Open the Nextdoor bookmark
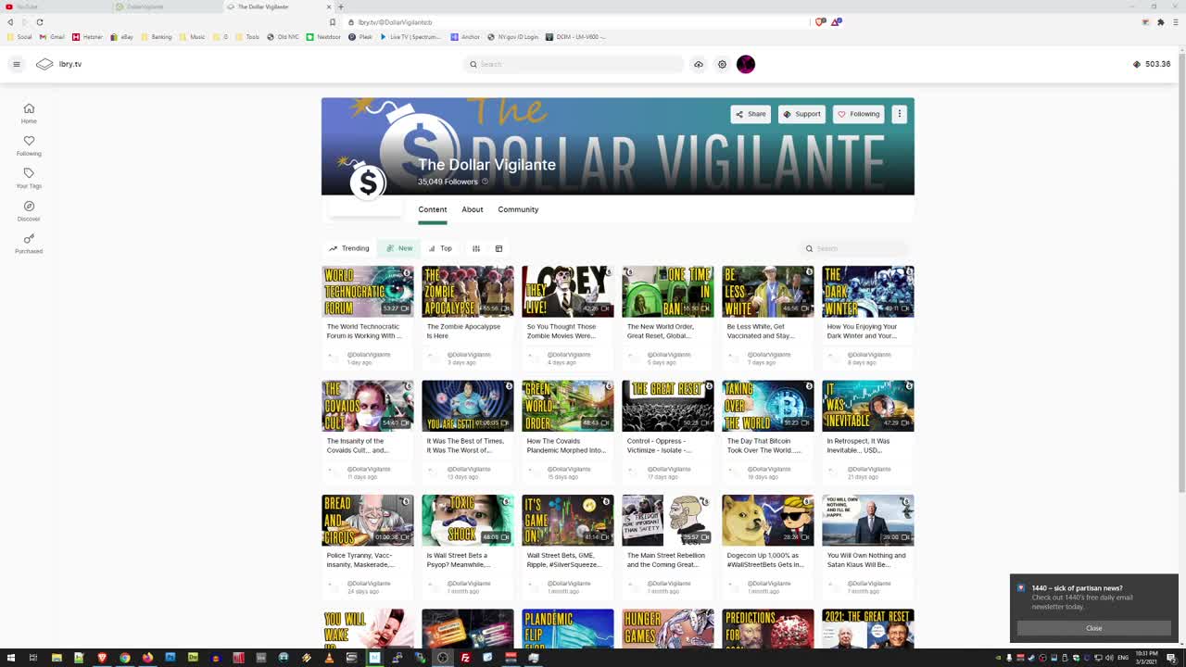 coord(323,37)
